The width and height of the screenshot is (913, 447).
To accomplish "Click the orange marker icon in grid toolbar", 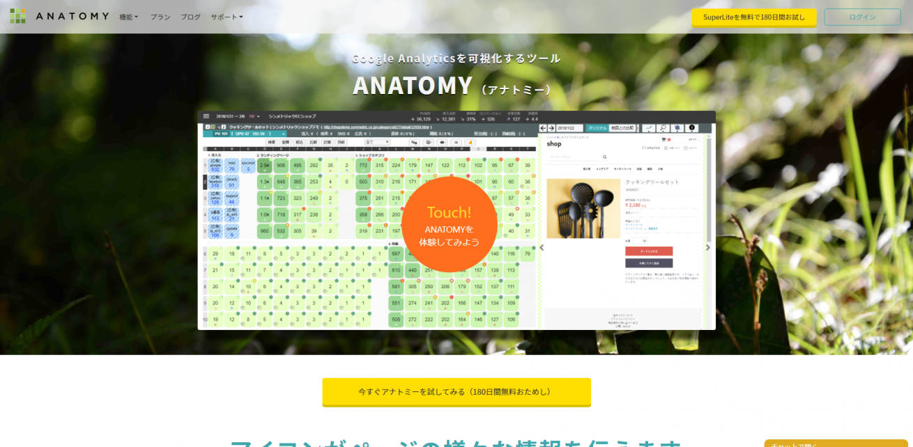I will pos(470,141).
